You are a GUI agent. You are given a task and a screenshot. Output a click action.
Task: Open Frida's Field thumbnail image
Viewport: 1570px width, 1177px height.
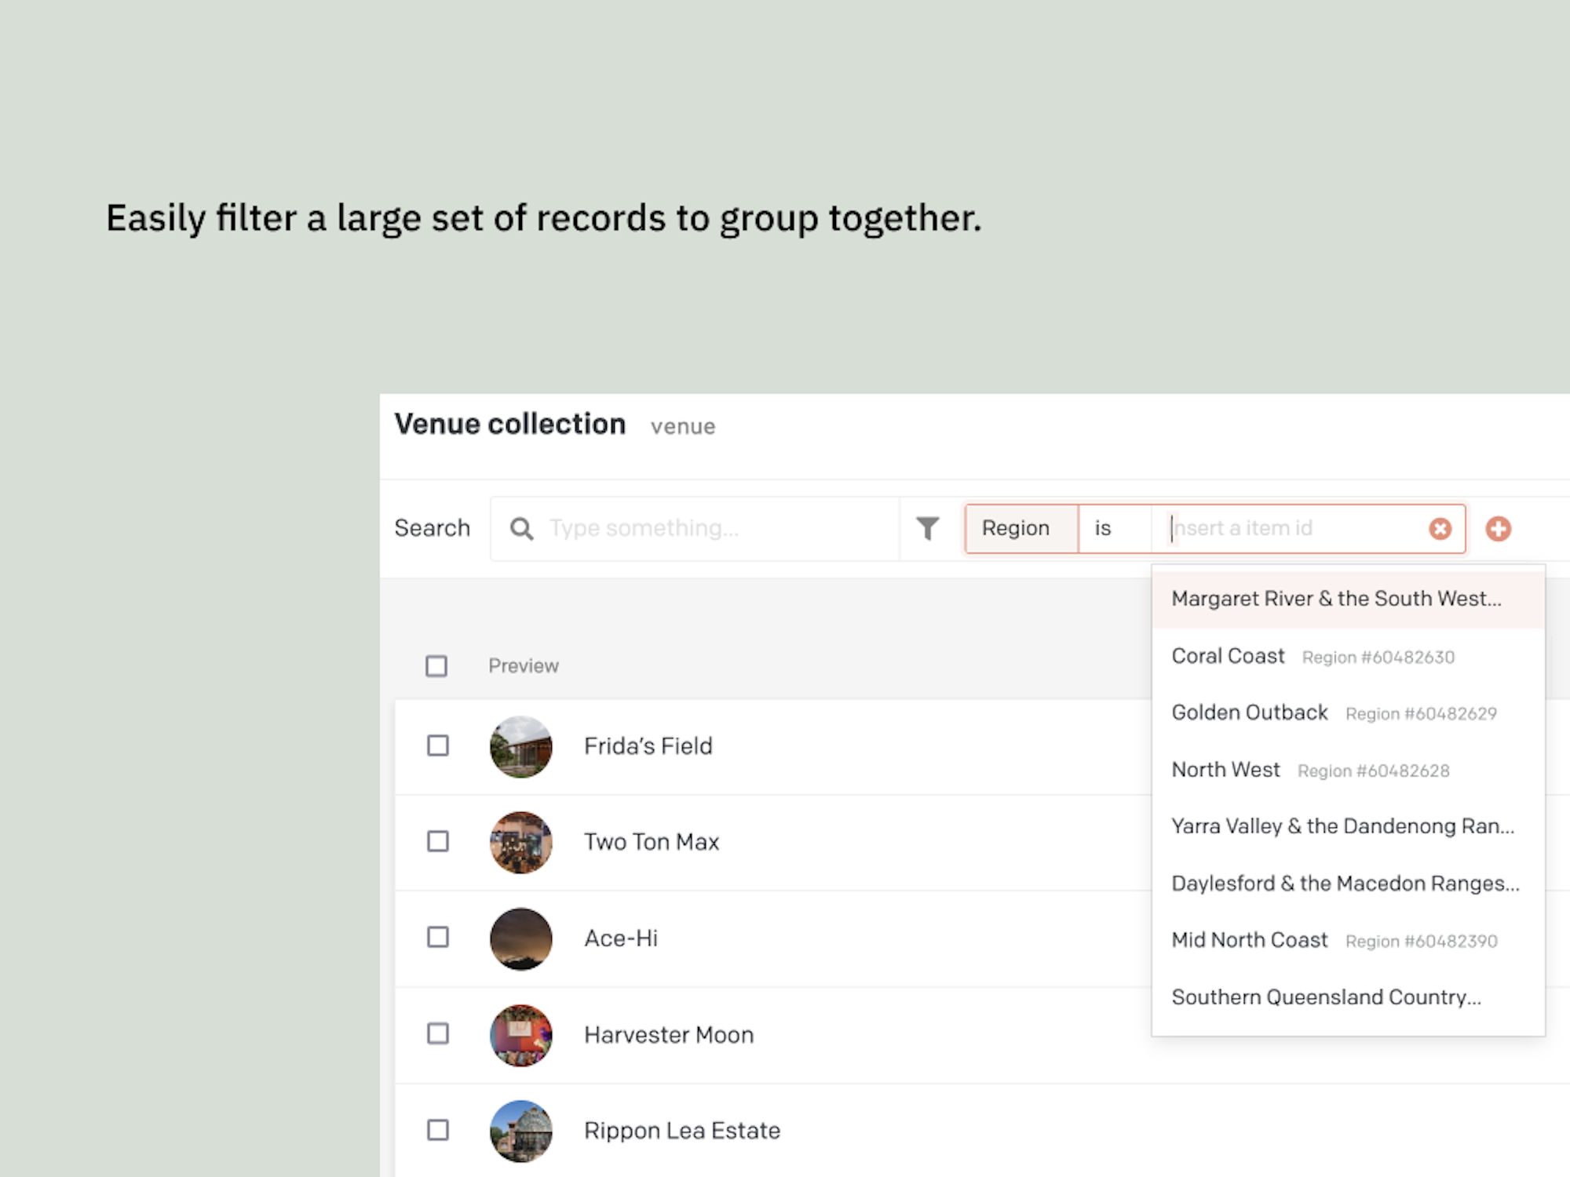coord(520,746)
